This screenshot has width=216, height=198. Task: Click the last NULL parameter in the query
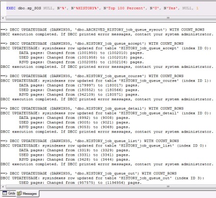187,8
